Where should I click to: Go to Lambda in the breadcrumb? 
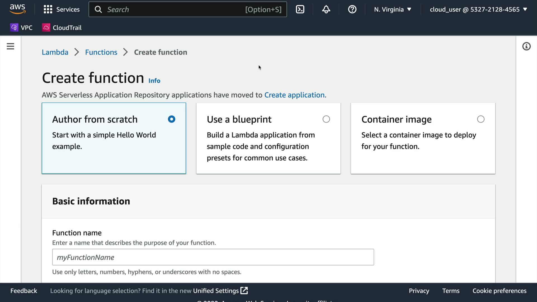[55, 52]
